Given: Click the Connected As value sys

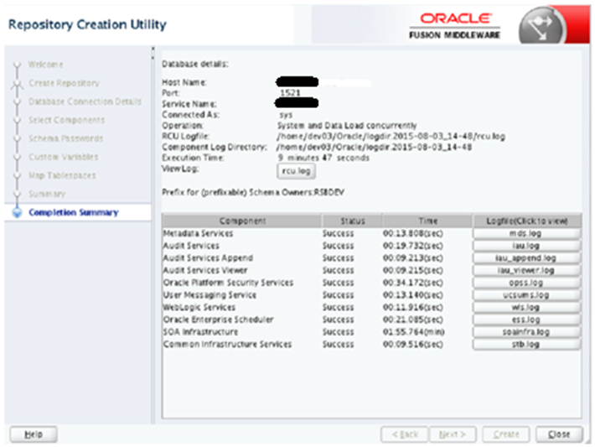Looking at the screenshot, I should (286, 115).
